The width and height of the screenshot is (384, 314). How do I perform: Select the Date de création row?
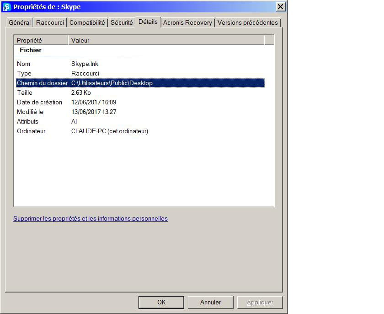click(x=140, y=102)
